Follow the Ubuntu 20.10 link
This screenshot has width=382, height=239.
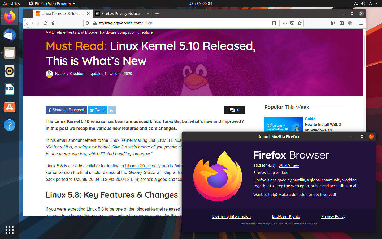point(138,166)
